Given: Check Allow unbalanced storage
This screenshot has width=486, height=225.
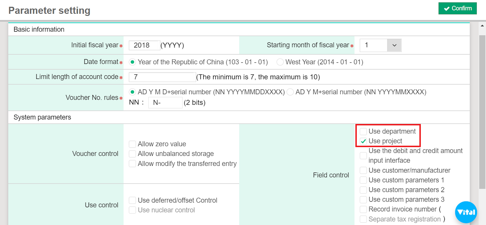Looking at the screenshot, I should point(132,154).
